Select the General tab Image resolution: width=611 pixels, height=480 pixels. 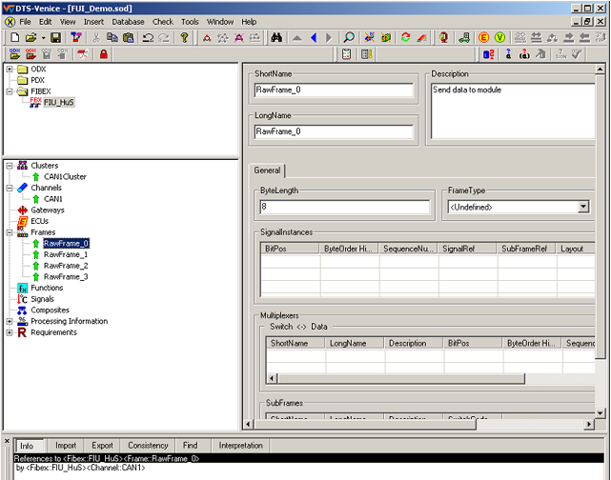point(267,170)
